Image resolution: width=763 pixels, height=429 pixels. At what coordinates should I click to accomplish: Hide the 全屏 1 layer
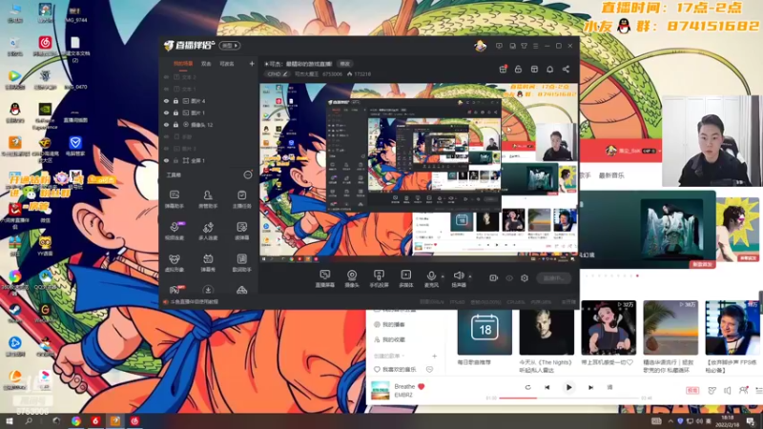(x=166, y=160)
